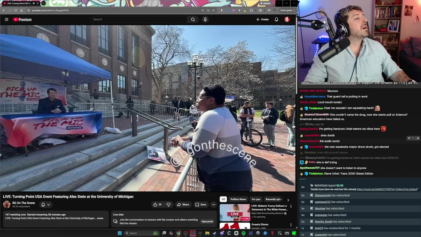Click the live video player
The height and width of the screenshot is (237, 421).
148,108
